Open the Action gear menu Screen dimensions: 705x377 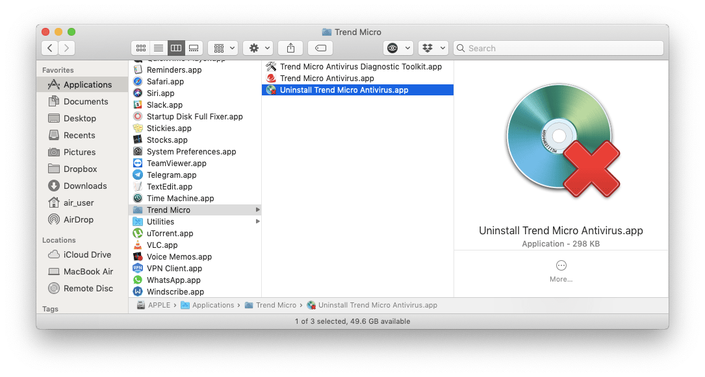point(257,47)
